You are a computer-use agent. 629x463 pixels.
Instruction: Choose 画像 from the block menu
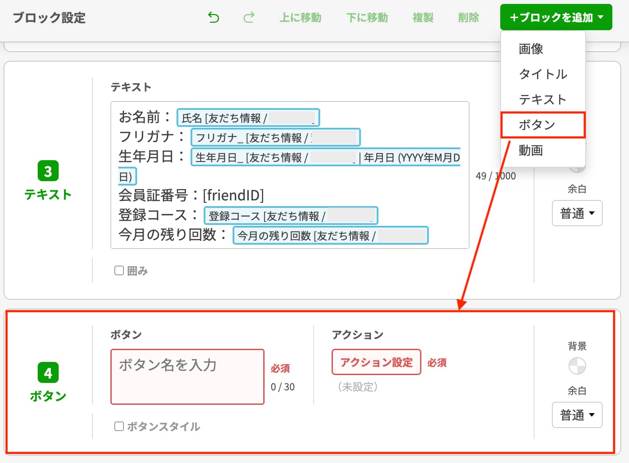point(530,49)
